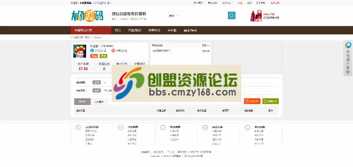This screenshot has height=167, width=353.
Task: Click the green task action button
Action: [270, 101]
